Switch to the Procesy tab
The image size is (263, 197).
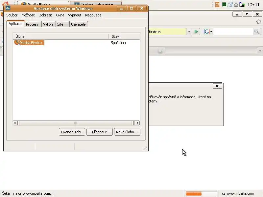click(x=32, y=24)
